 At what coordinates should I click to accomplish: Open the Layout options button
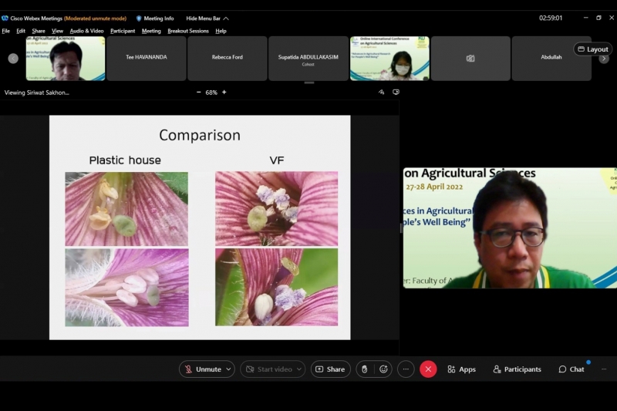pos(592,49)
